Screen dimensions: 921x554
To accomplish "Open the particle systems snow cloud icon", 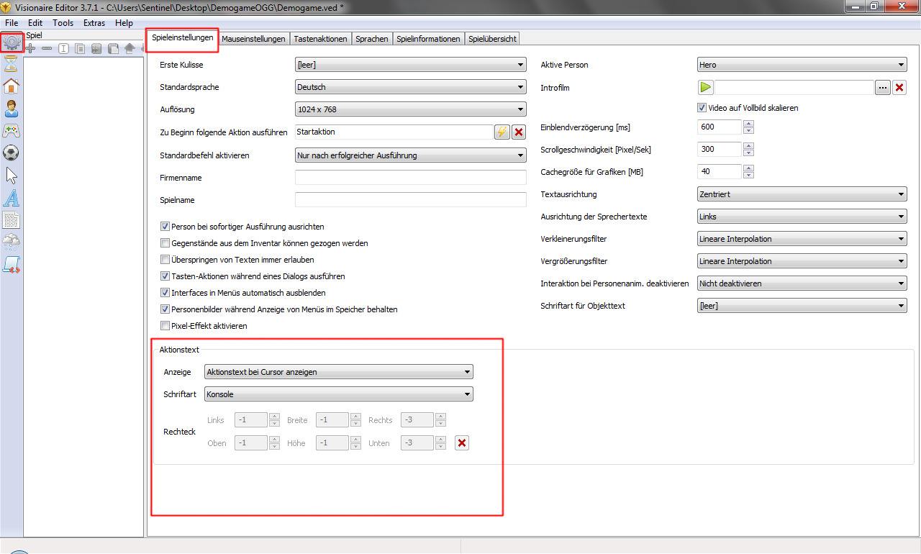I will coord(12,242).
